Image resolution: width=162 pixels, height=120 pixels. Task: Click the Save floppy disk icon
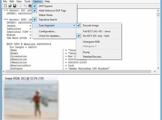15,6
